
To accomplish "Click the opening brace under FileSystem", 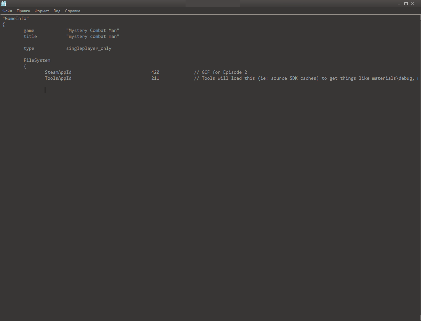I will pyautogui.click(x=25, y=66).
